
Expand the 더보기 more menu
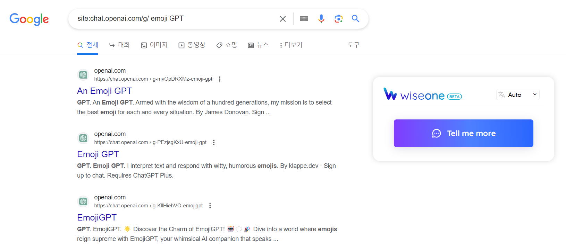(x=291, y=45)
